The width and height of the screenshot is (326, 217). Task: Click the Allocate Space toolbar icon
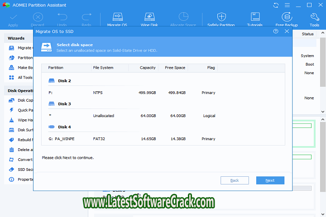(x=183, y=17)
